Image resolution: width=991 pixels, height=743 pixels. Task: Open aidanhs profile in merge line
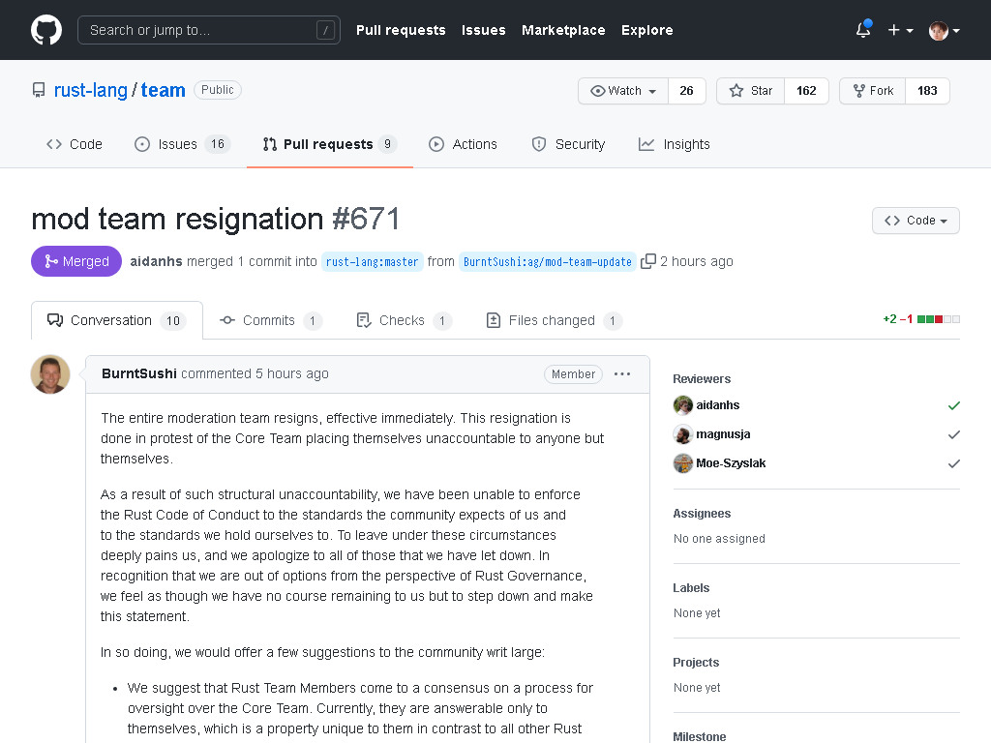coord(156,261)
